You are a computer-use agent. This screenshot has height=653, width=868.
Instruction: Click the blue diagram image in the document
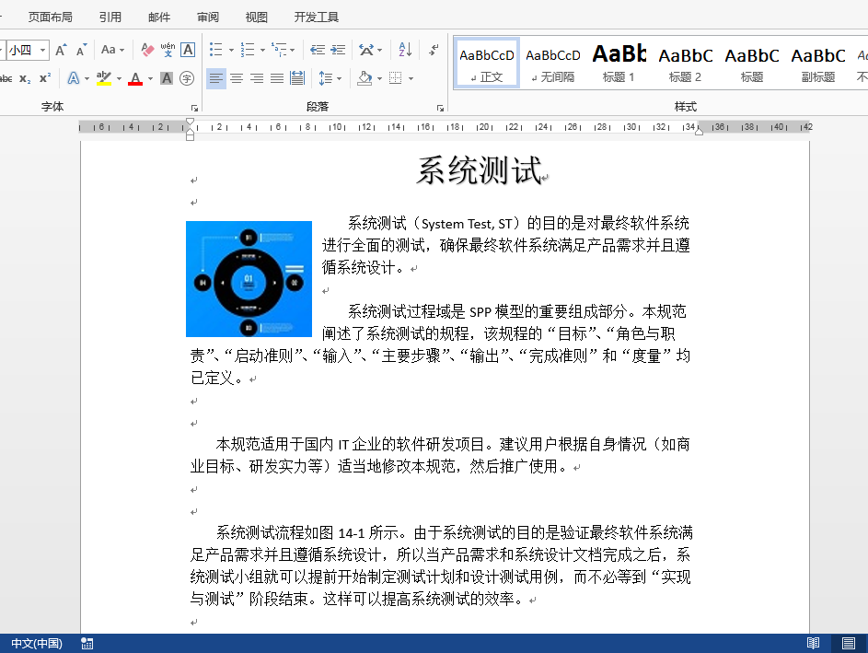pyautogui.click(x=249, y=278)
